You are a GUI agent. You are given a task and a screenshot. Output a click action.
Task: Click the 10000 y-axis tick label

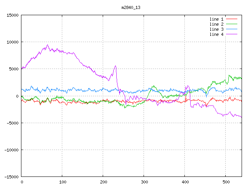click(x=12, y=42)
